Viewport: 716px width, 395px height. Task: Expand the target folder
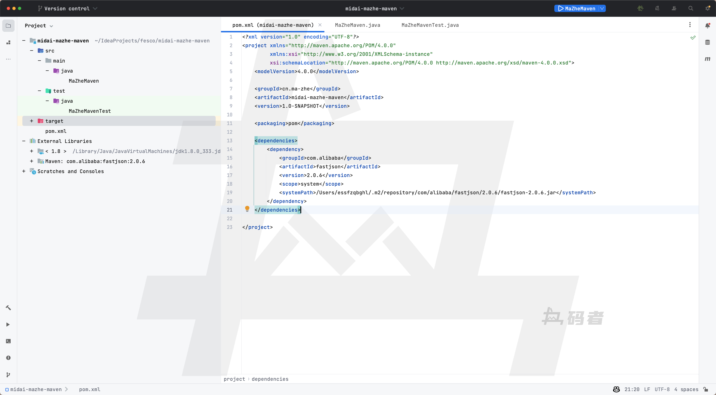(x=32, y=121)
